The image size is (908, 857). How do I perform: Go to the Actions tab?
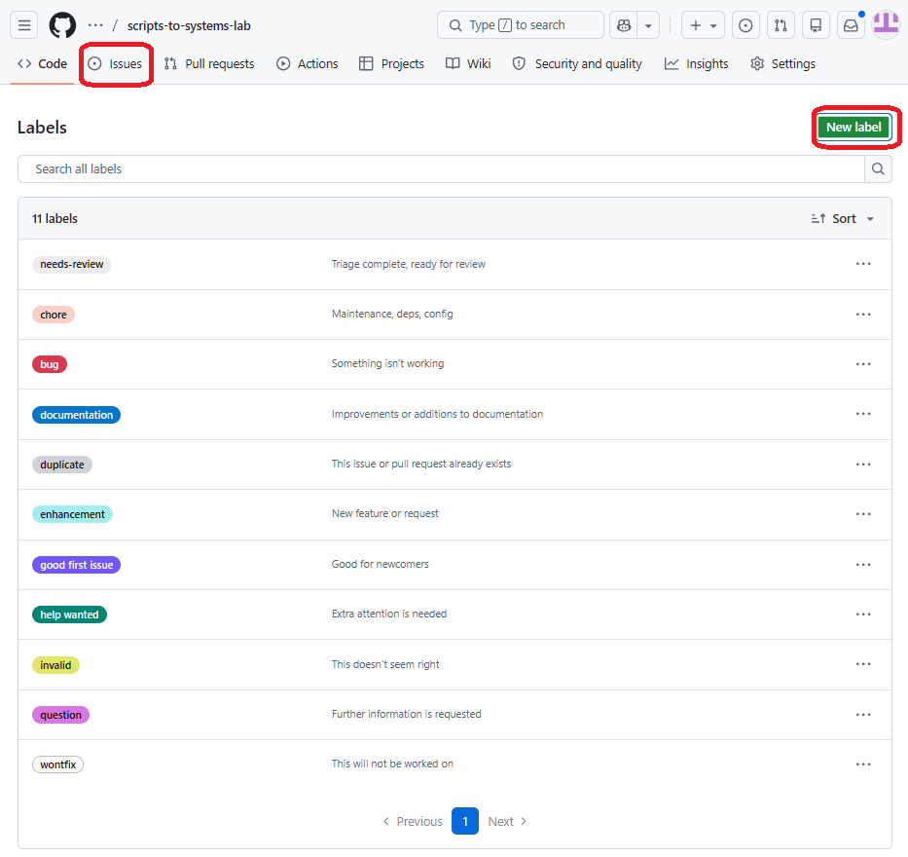[307, 63]
